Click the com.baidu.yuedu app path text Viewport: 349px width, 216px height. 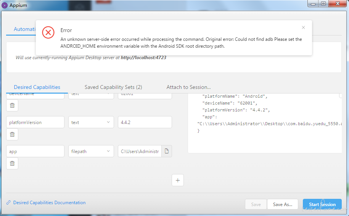tap(270, 124)
